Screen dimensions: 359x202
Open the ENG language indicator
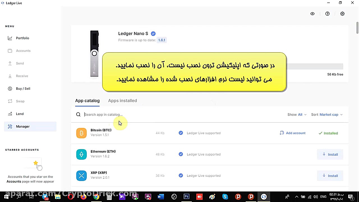click(323, 197)
